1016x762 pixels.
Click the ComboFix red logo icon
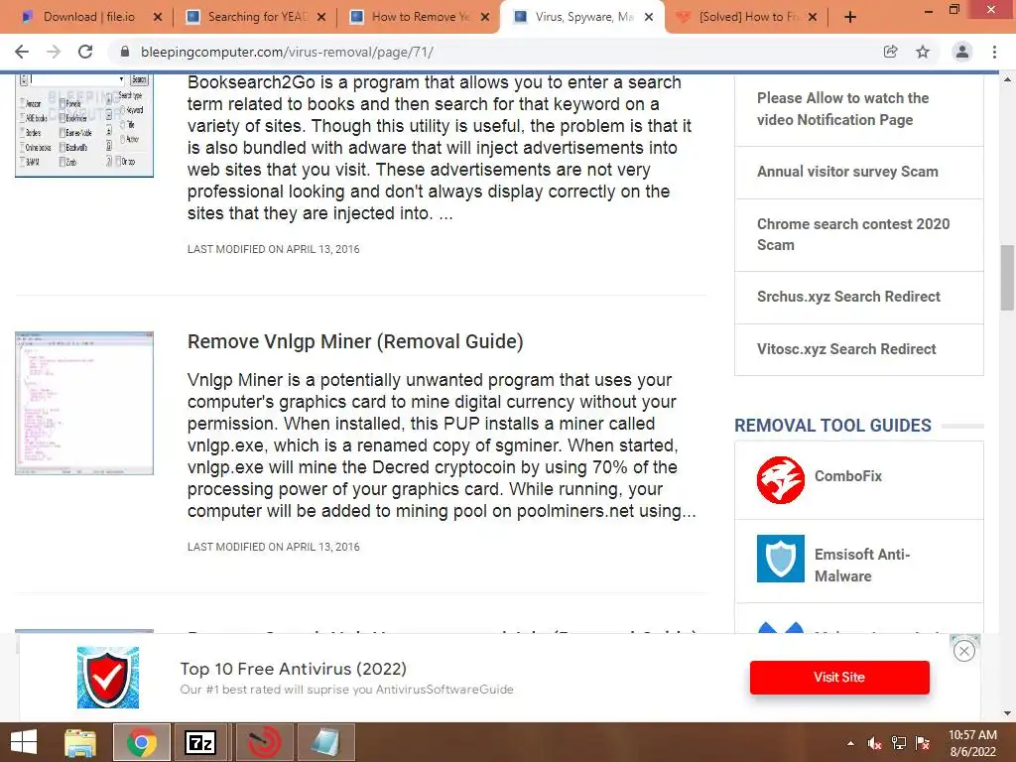tap(780, 480)
